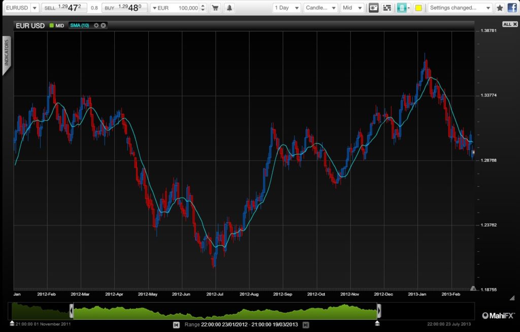Open price alerts with the bell icon

(x=230, y=8)
